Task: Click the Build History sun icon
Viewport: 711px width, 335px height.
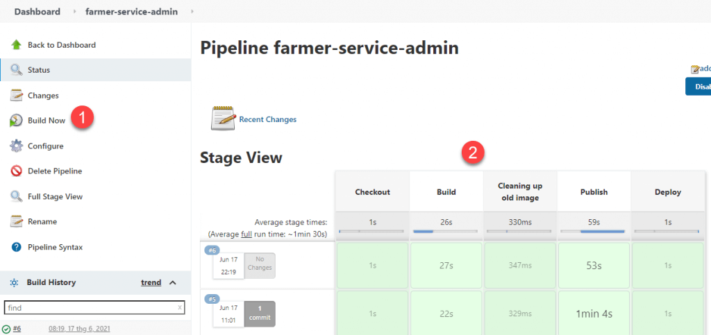Action: click(x=14, y=282)
